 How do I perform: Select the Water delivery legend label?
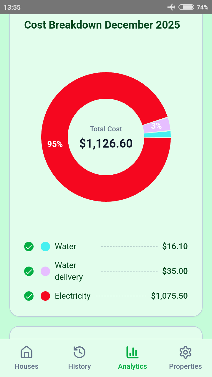click(x=69, y=271)
